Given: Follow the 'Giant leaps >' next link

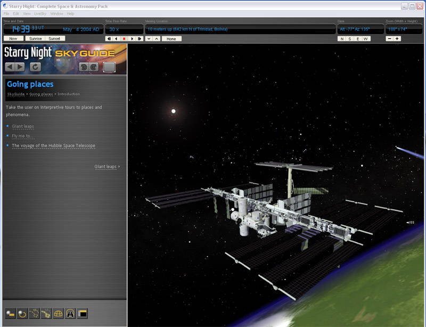Looking at the screenshot, I should point(107,166).
